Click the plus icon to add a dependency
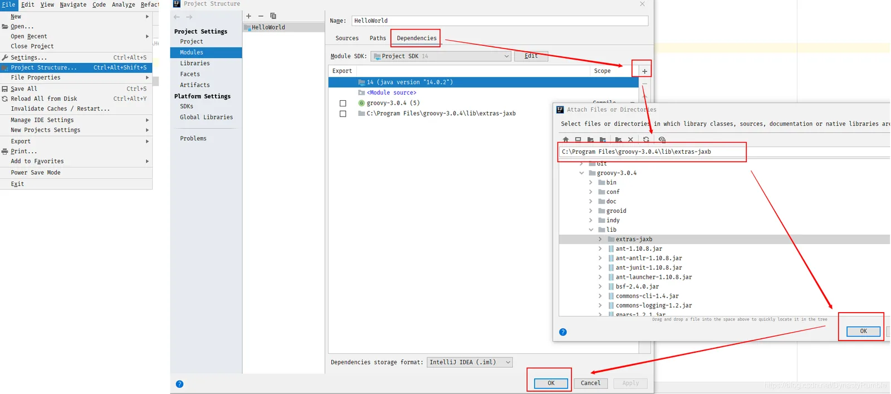Screen dimensions: 891x394 point(644,71)
